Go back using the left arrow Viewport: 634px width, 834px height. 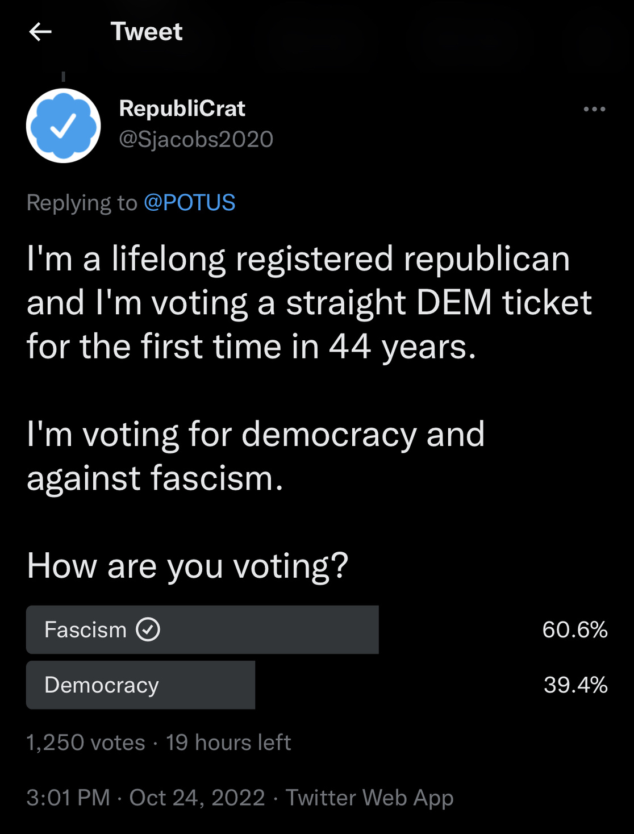pos(40,32)
